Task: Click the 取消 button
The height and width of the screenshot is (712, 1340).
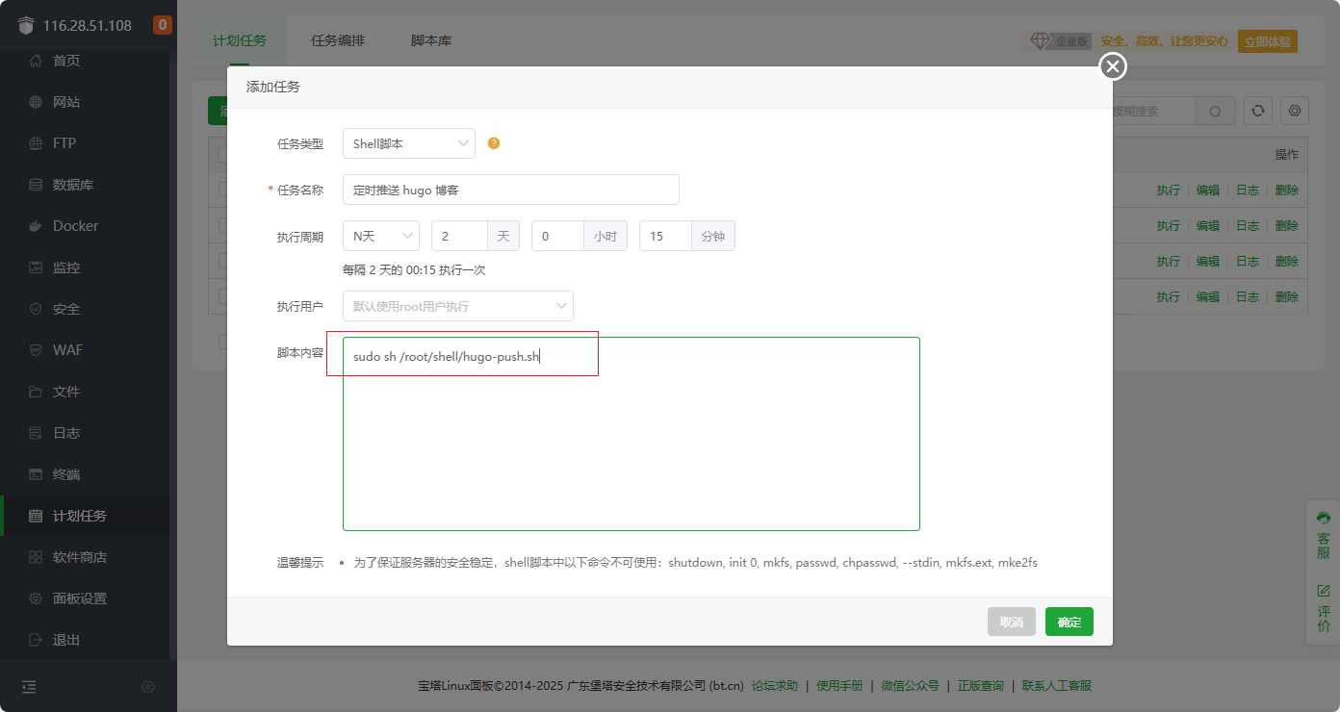Action: 1012,622
